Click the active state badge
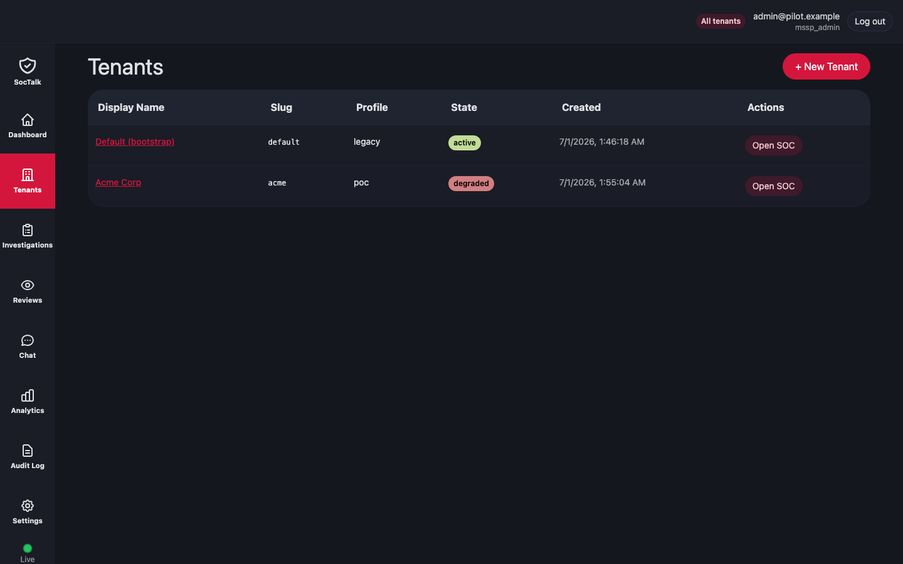This screenshot has height=564, width=903. coord(465,143)
